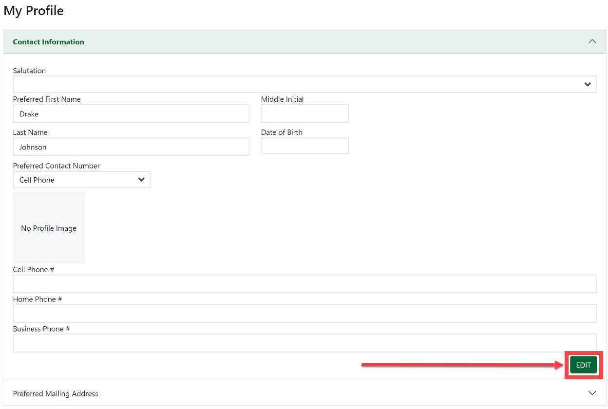This screenshot has height=409, width=608.
Task: Click into the Cell Phone # field
Action: point(304,284)
